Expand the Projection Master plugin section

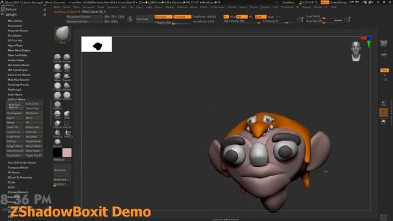coord(18,31)
